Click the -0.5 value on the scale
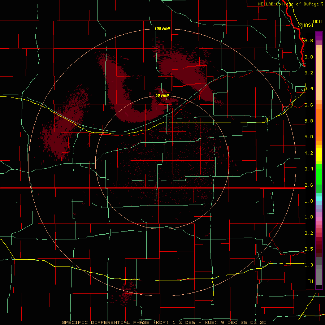This screenshot has width=325, height=325. [307, 249]
